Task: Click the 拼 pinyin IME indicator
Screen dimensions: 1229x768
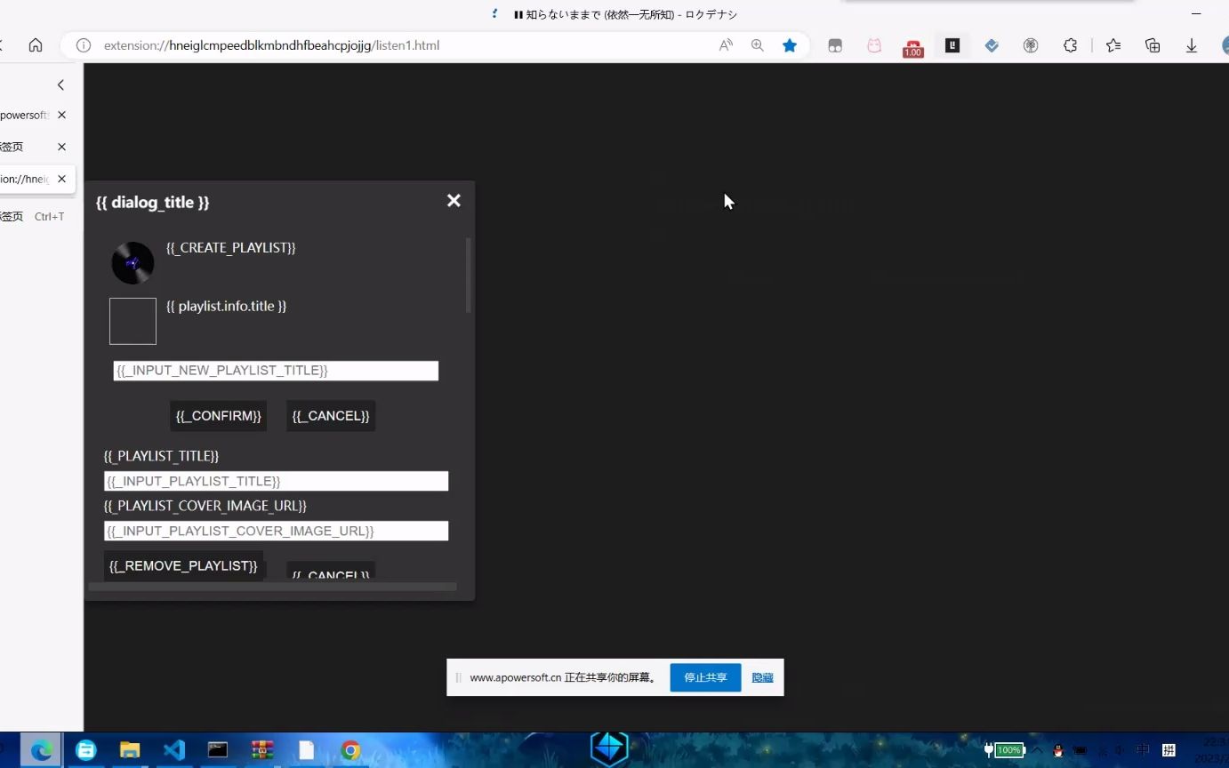Action: pos(1169,750)
